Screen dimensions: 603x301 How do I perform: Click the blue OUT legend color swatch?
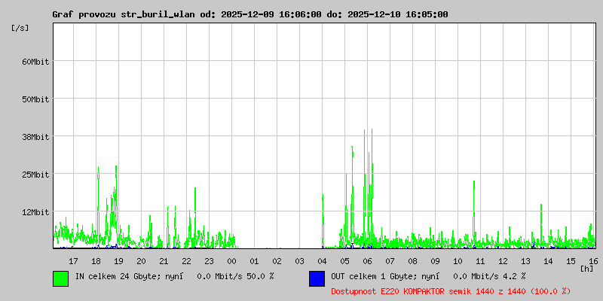(317, 278)
